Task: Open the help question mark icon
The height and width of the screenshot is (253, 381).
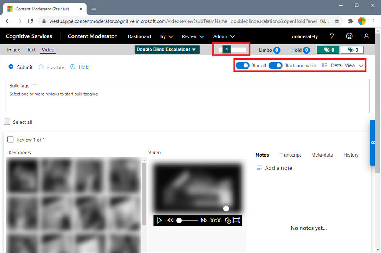Action: click(332, 36)
